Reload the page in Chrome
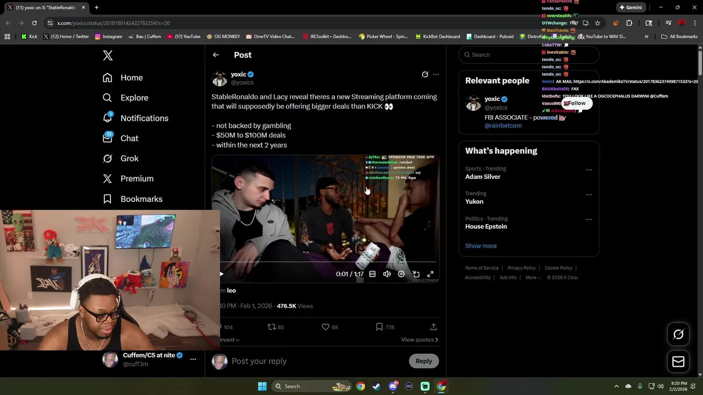 pos(34,23)
